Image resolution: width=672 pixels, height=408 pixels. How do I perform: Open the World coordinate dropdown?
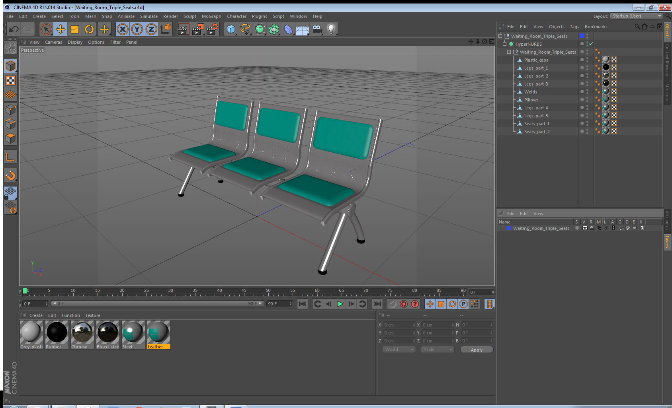(x=399, y=350)
